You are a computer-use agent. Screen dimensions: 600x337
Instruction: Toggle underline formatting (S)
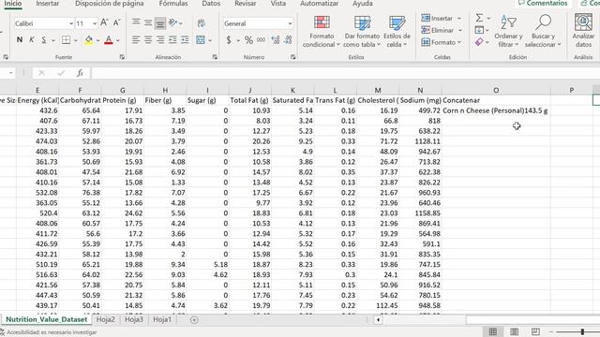pyautogui.click(x=44, y=40)
